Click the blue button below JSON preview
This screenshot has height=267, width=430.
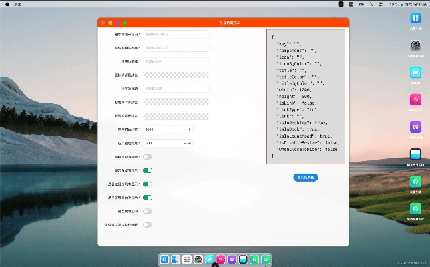(x=306, y=177)
